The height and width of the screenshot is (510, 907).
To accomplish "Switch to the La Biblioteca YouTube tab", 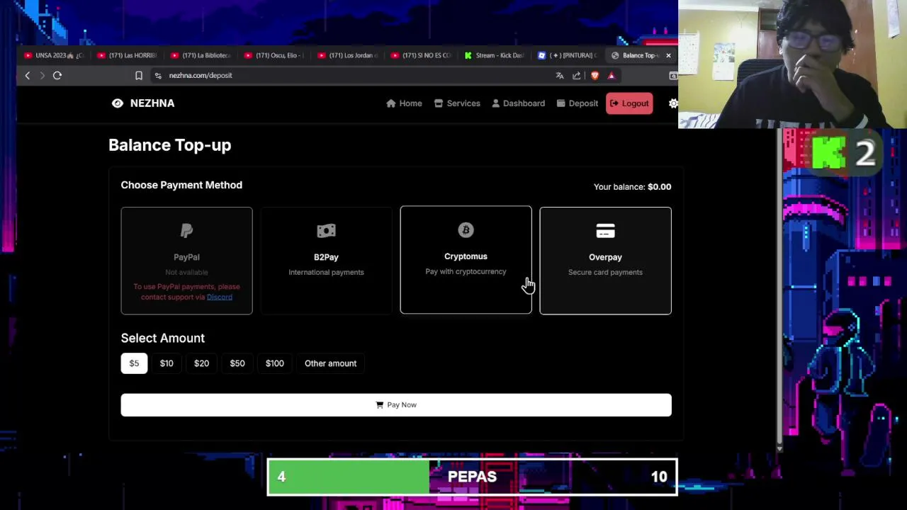I will (201, 55).
